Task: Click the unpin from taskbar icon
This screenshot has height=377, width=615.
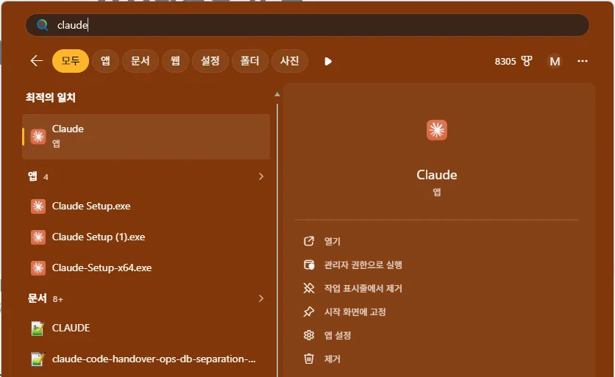Action: point(309,288)
